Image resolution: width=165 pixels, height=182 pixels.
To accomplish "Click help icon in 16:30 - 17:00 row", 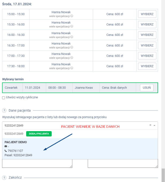I will click(72, 47).
